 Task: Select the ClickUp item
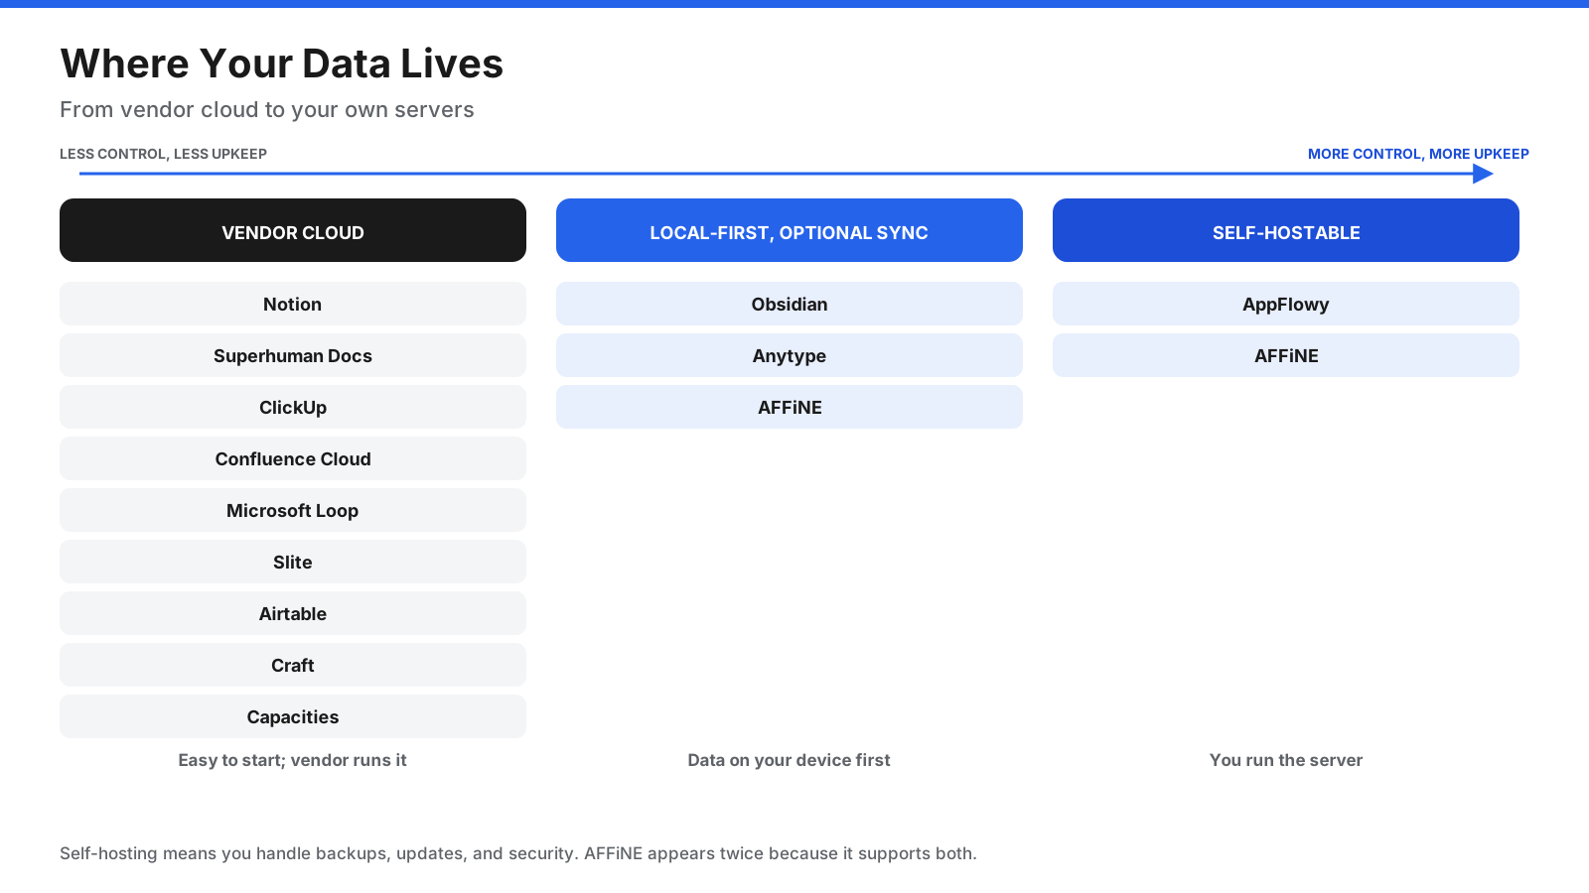(293, 407)
